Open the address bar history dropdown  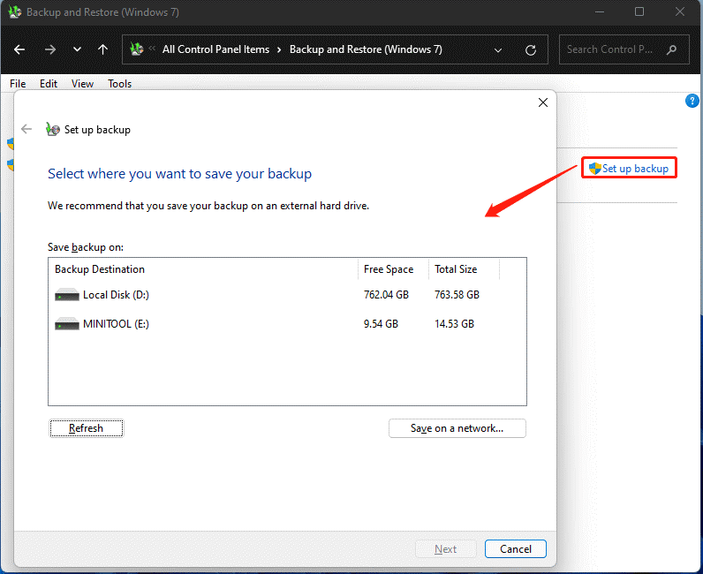pyautogui.click(x=499, y=49)
